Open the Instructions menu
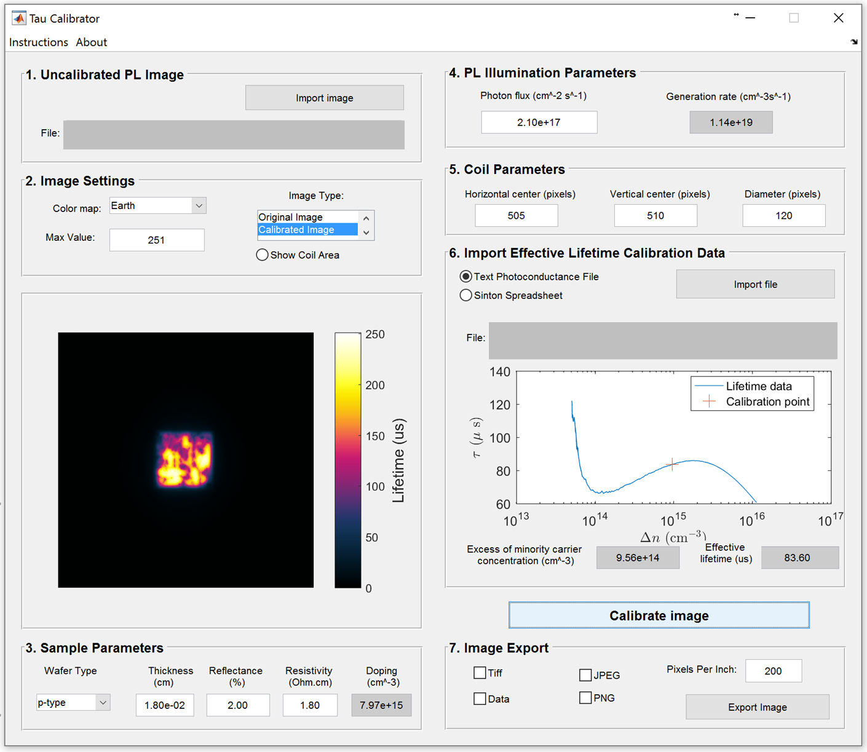Image resolution: width=867 pixels, height=752 pixels. (x=38, y=42)
